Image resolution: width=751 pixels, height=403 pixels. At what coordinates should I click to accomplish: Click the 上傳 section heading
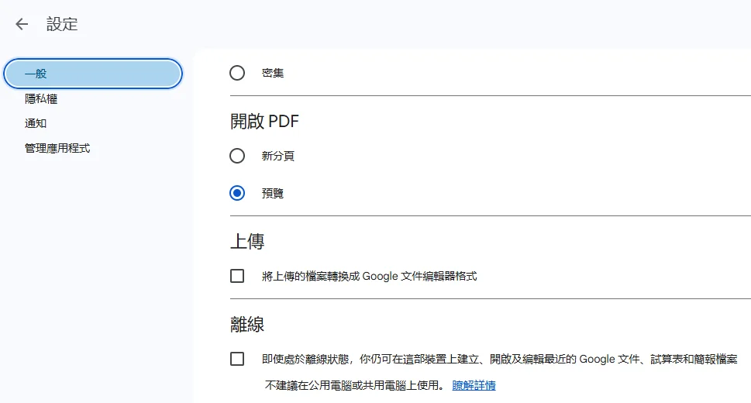(247, 241)
